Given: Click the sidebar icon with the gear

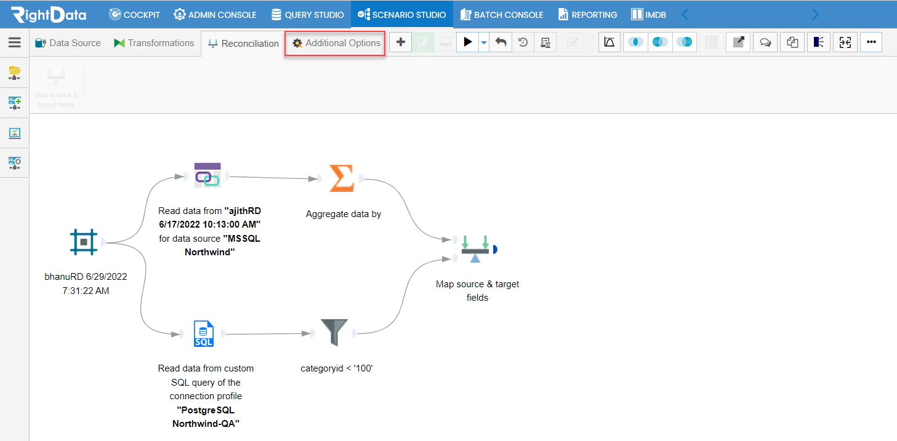Looking at the screenshot, I should click(x=14, y=163).
